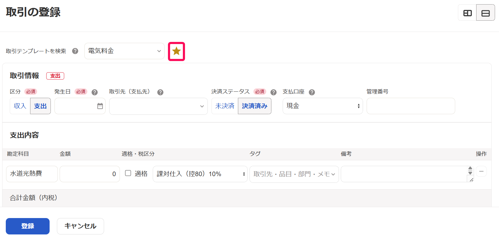Click the 水道光熱費 account field
Screen dimensions: 499x239
pyautogui.click(x=32, y=174)
